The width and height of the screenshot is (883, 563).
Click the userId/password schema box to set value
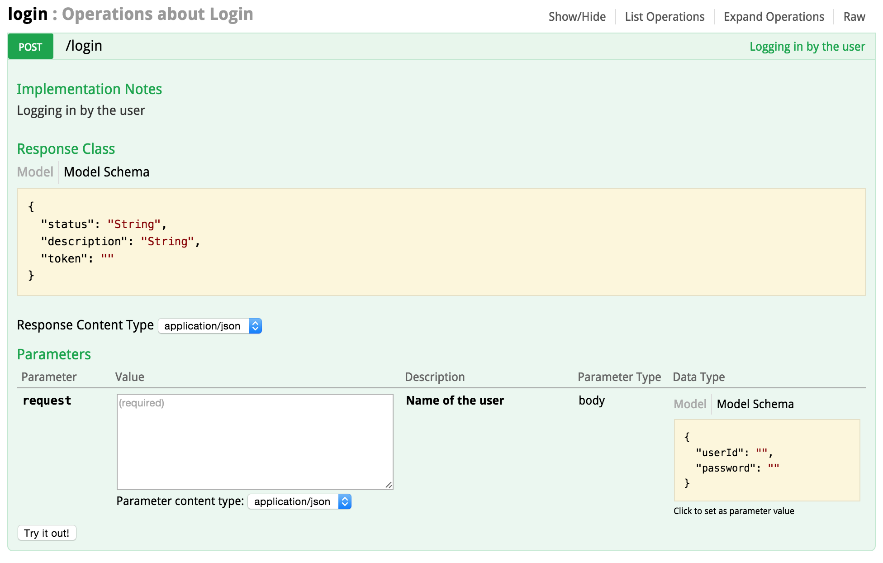(766, 460)
